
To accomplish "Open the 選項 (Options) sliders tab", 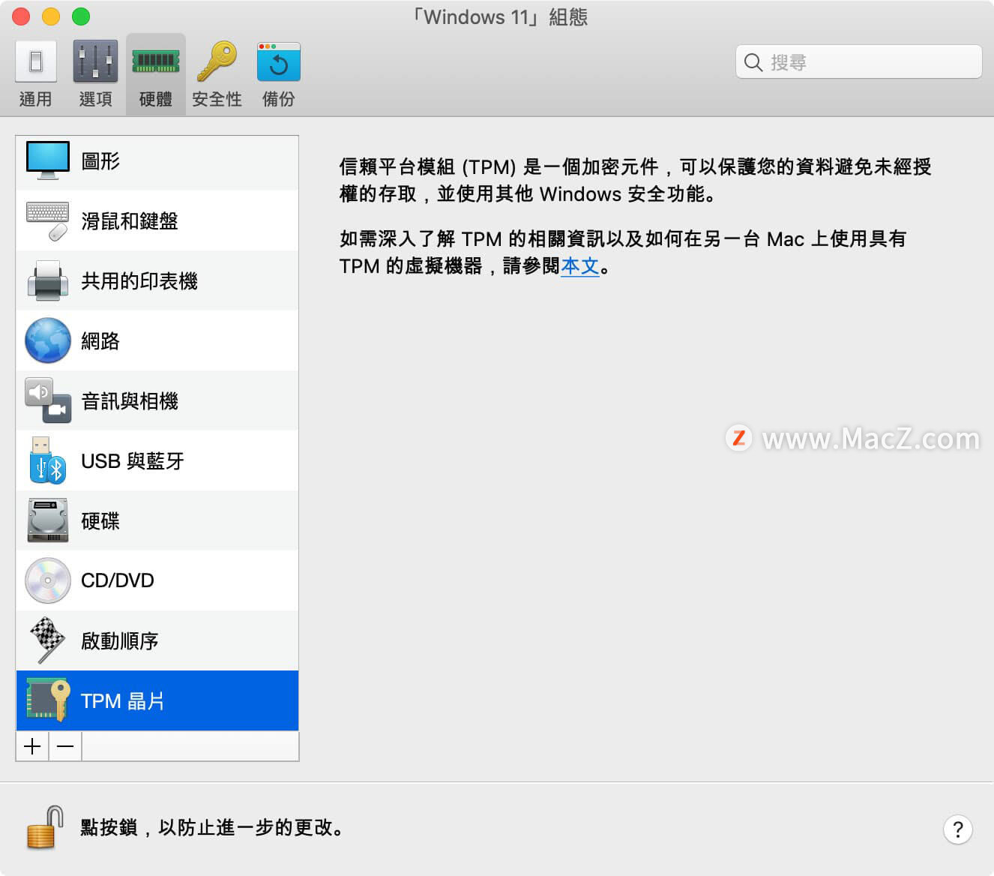I will [x=95, y=74].
